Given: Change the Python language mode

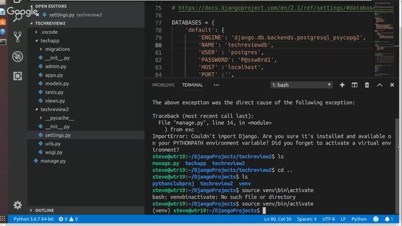Looking at the screenshot, I should click(359, 219).
